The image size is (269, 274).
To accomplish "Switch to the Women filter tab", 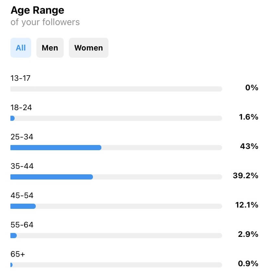I will [88, 48].
